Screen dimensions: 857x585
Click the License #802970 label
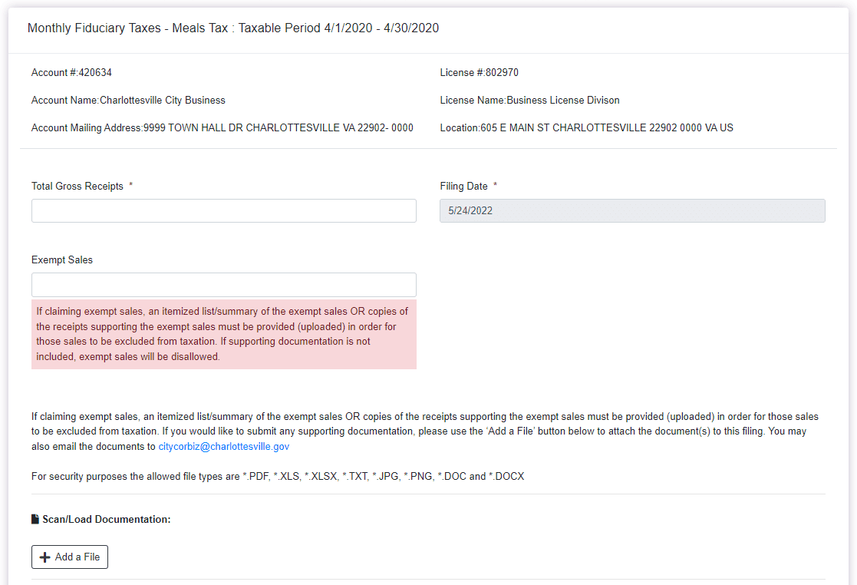click(479, 72)
